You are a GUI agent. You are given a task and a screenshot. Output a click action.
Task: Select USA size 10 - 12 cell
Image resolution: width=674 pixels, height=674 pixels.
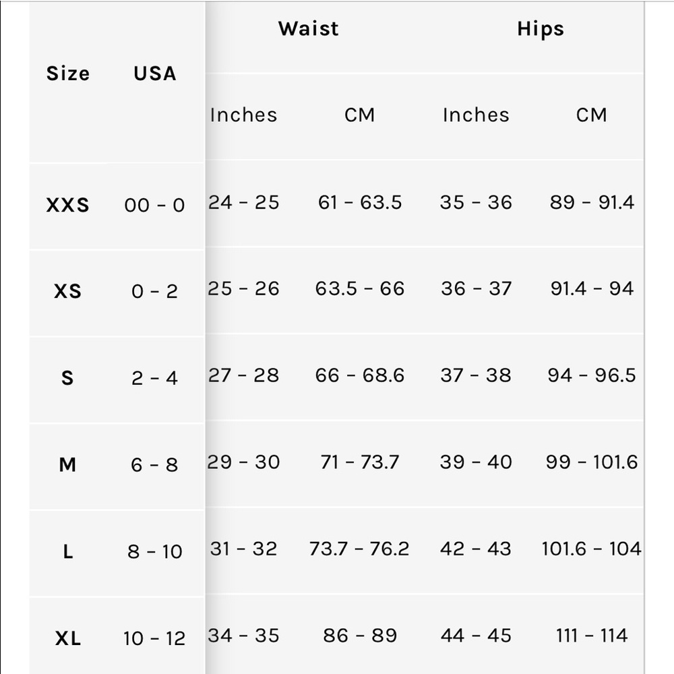154,638
